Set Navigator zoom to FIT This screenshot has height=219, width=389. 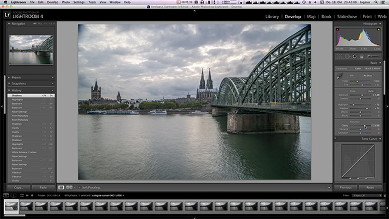(35, 24)
